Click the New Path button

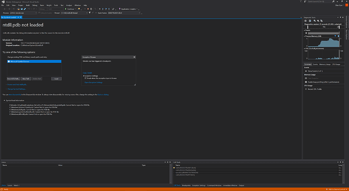point(26,79)
